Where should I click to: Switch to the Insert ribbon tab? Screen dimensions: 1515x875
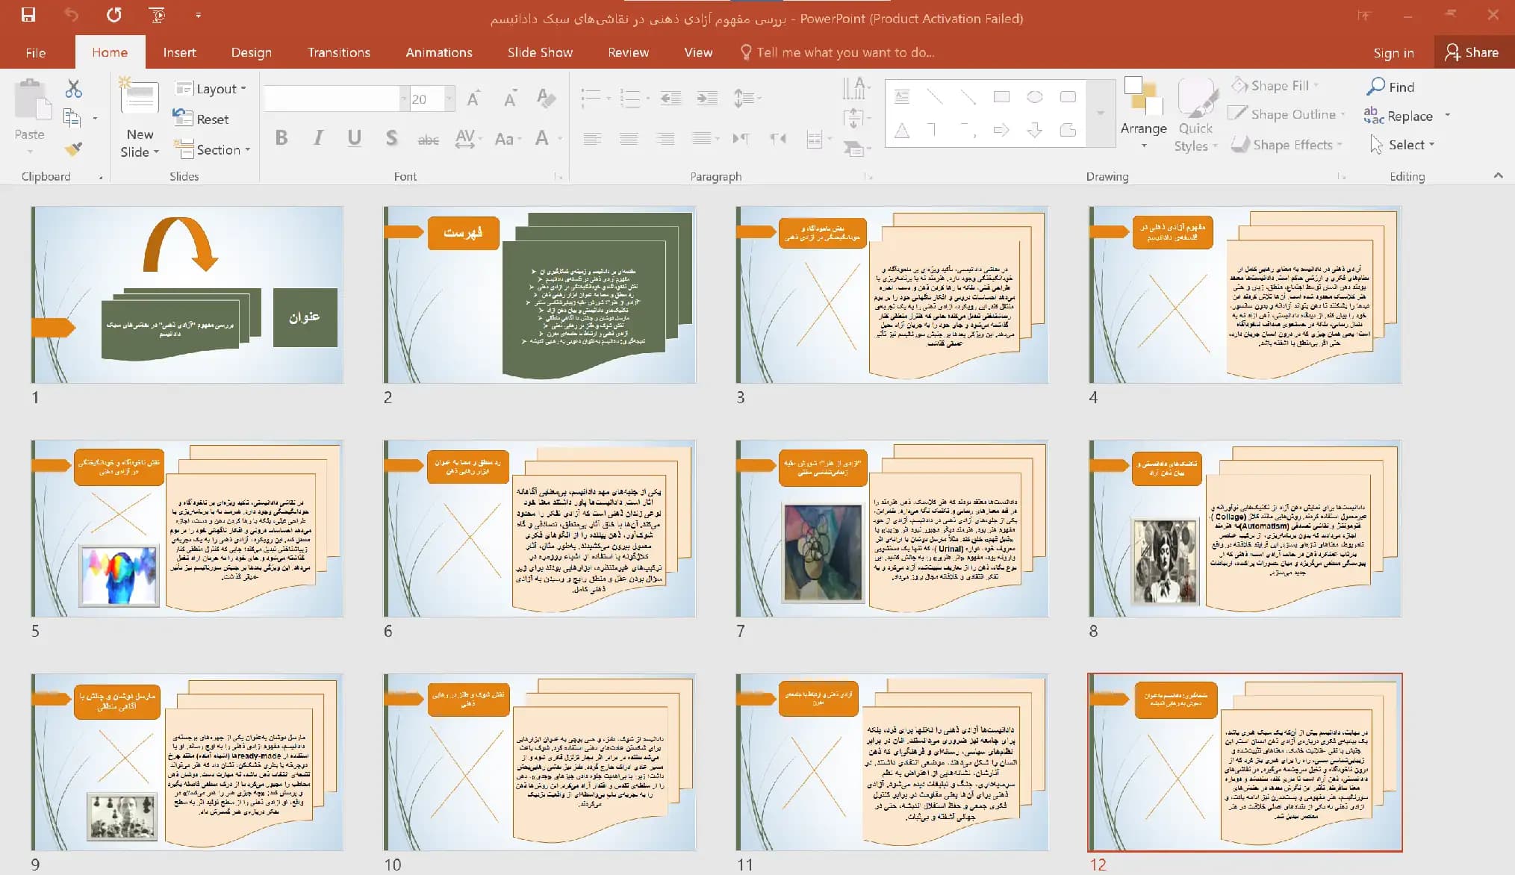179,52
